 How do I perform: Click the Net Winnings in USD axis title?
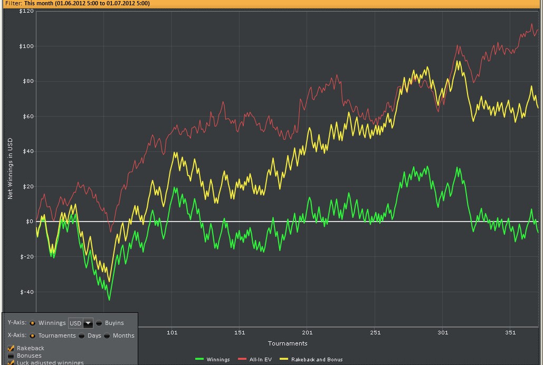pyautogui.click(x=10, y=169)
